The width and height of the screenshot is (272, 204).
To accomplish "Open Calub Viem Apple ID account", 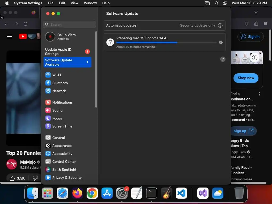I will pos(67,37).
